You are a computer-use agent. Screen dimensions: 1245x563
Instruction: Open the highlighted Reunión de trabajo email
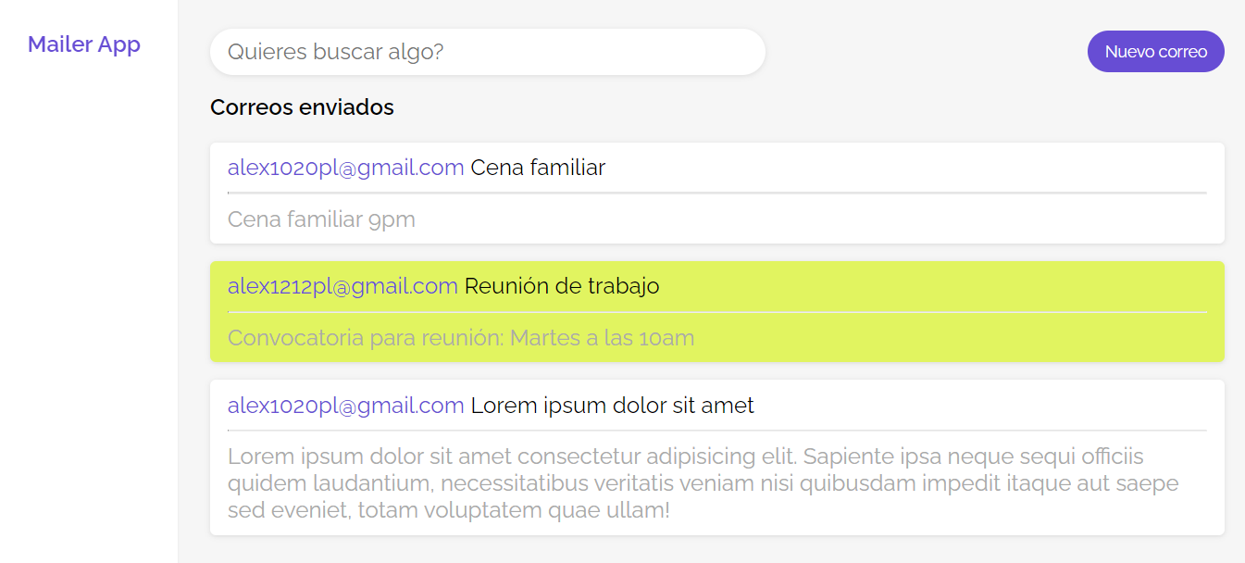click(x=717, y=311)
